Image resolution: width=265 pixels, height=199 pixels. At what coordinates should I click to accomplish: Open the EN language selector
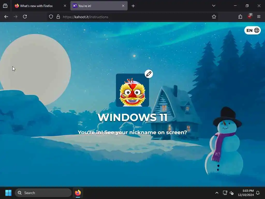253,31
